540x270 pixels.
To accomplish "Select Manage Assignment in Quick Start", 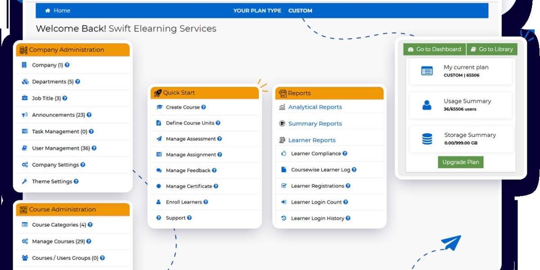I will point(191,155).
